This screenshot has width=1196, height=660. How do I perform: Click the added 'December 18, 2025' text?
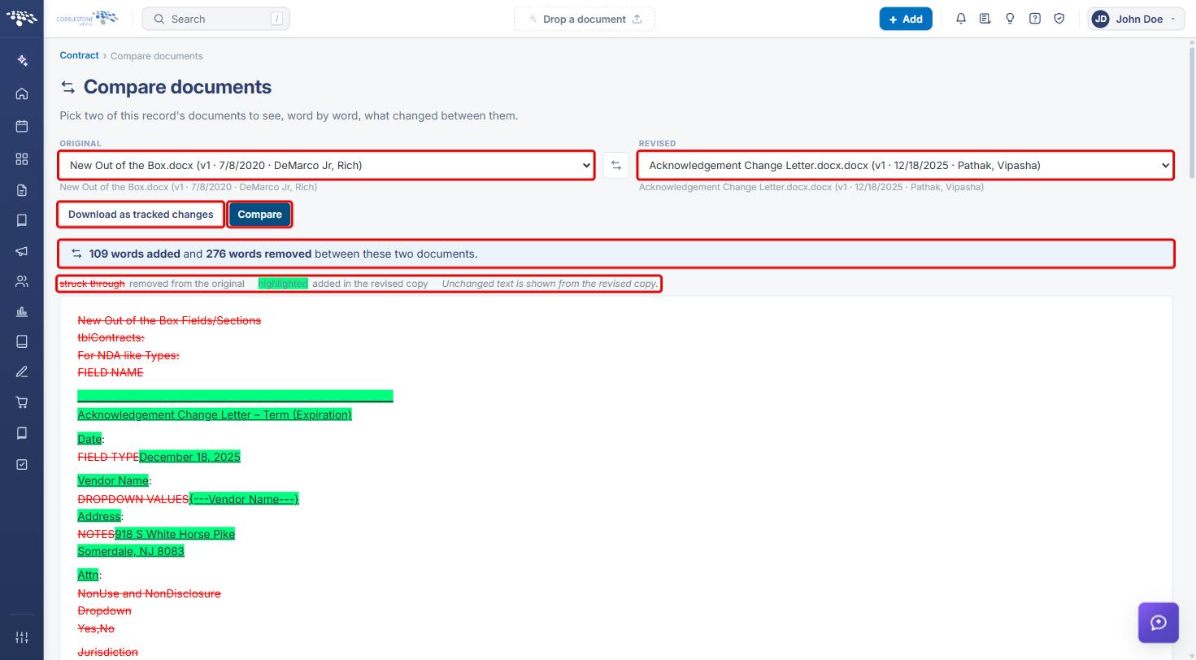[x=189, y=457]
